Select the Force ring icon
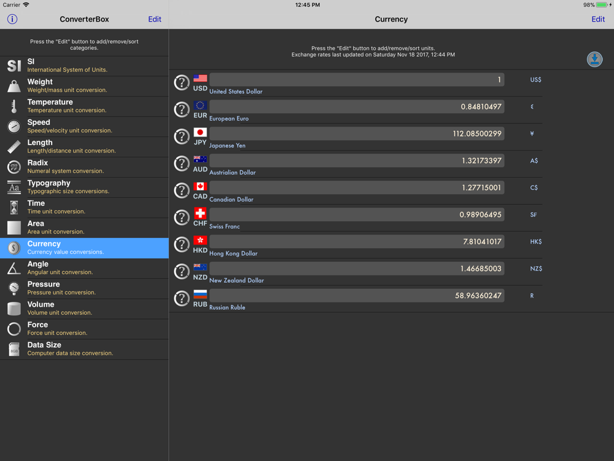Image resolution: width=614 pixels, height=461 pixels. pos(14,329)
